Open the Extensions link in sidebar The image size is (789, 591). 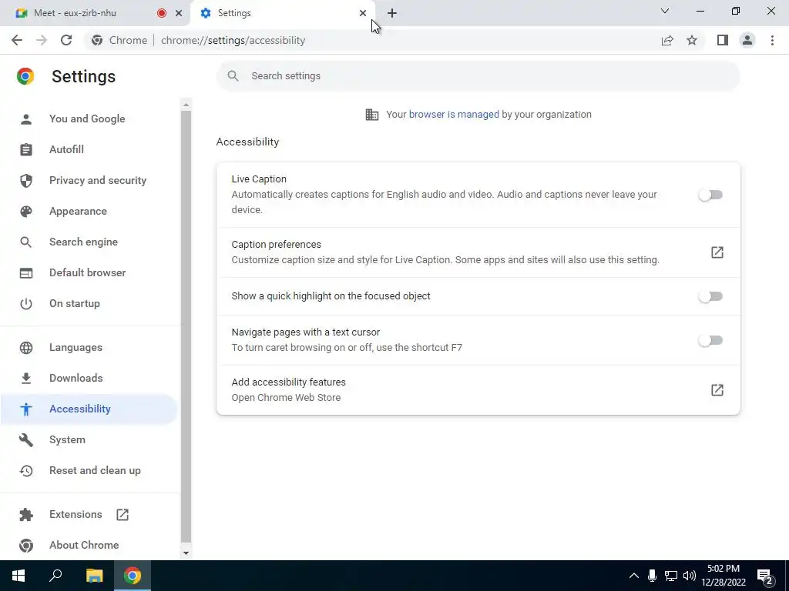tap(76, 514)
